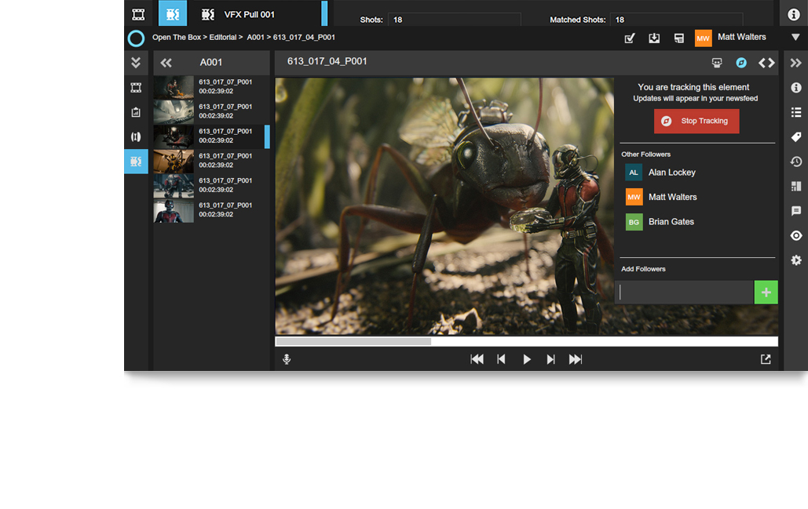Click the Shots count field

point(454,20)
